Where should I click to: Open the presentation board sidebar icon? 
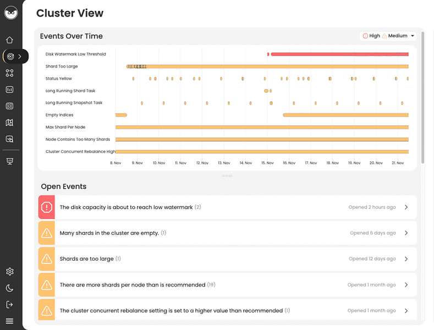point(10,161)
